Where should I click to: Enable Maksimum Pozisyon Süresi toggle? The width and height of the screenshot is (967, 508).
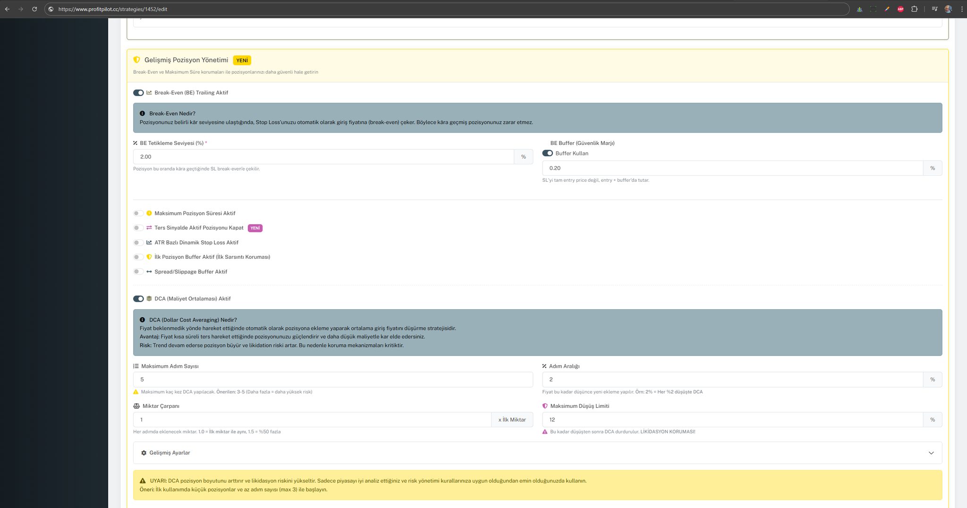138,213
